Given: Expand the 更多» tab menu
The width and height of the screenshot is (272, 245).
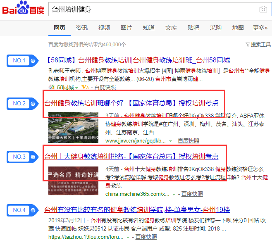Looking at the screenshot, I should point(260,28).
